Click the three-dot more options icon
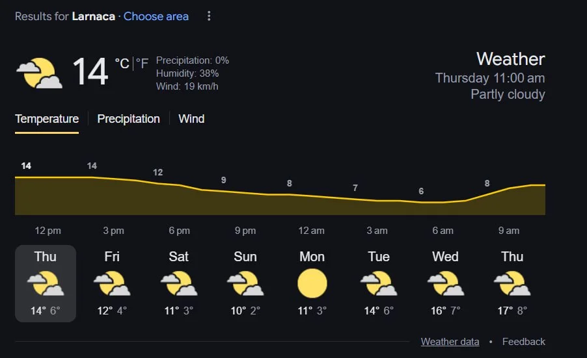This screenshot has height=358, width=587. (209, 16)
